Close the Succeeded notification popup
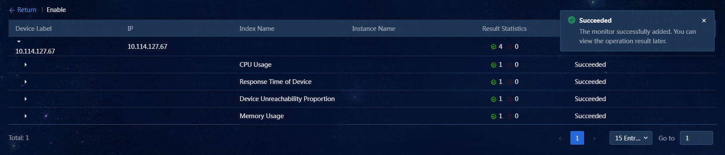 (704, 21)
